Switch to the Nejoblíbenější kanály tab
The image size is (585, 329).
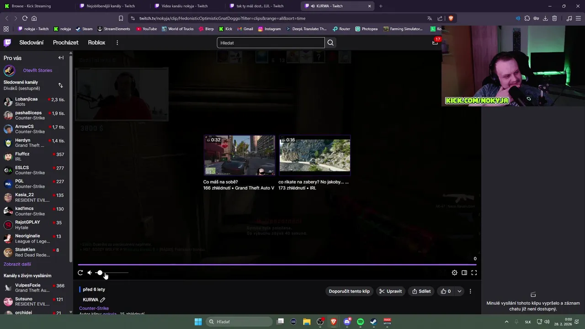click(112, 6)
